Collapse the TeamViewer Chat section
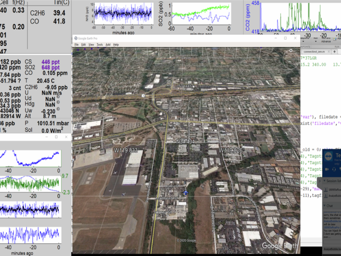341x256 pixels. [x=324, y=206]
